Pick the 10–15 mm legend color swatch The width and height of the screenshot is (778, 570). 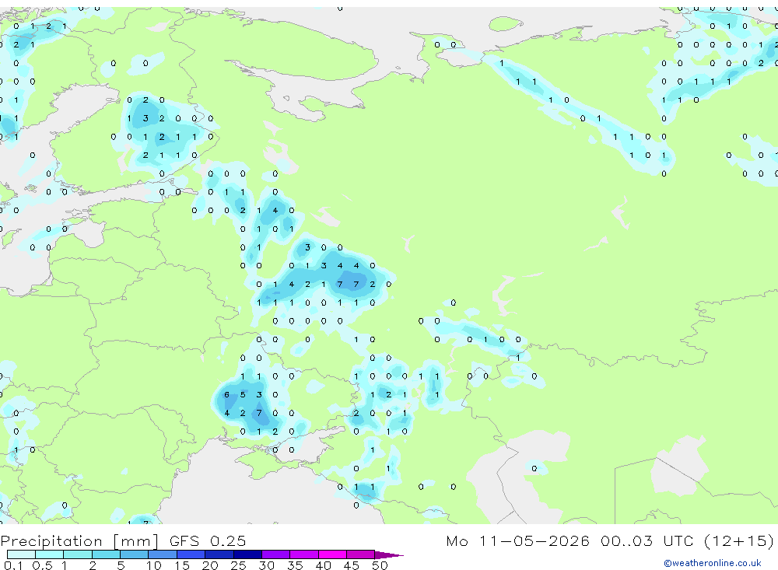click(x=163, y=554)
